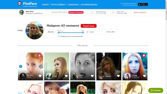
Task: Open Эльмира's small round avatar
Action: coord(101,76)
